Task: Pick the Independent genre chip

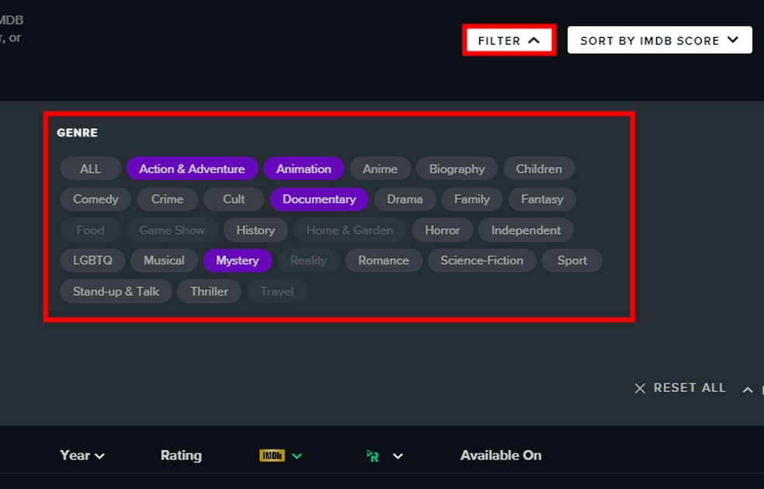Action: click(526, 230)
